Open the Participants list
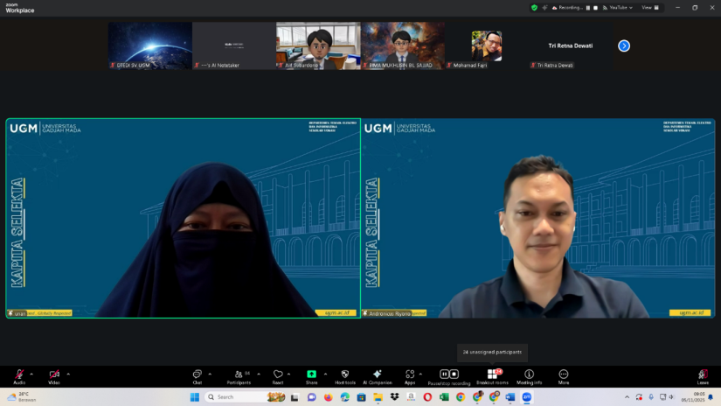Screen dimensions: 721x406 pos(238,374)
